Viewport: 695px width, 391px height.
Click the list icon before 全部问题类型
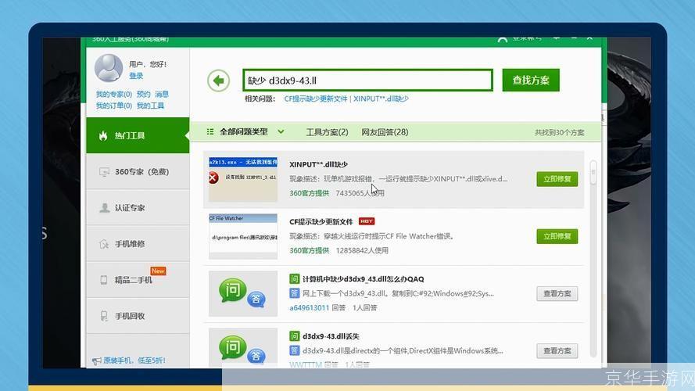tap(210, 131)
